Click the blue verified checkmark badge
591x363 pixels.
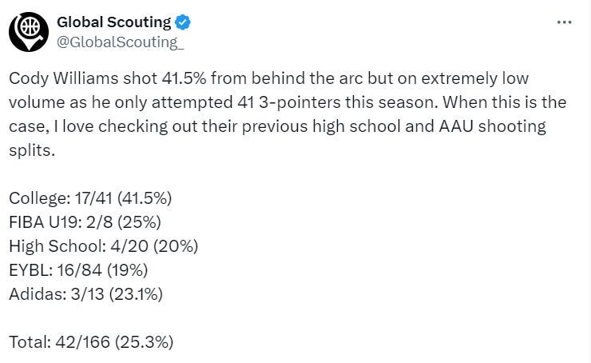(x=182, y=22)
